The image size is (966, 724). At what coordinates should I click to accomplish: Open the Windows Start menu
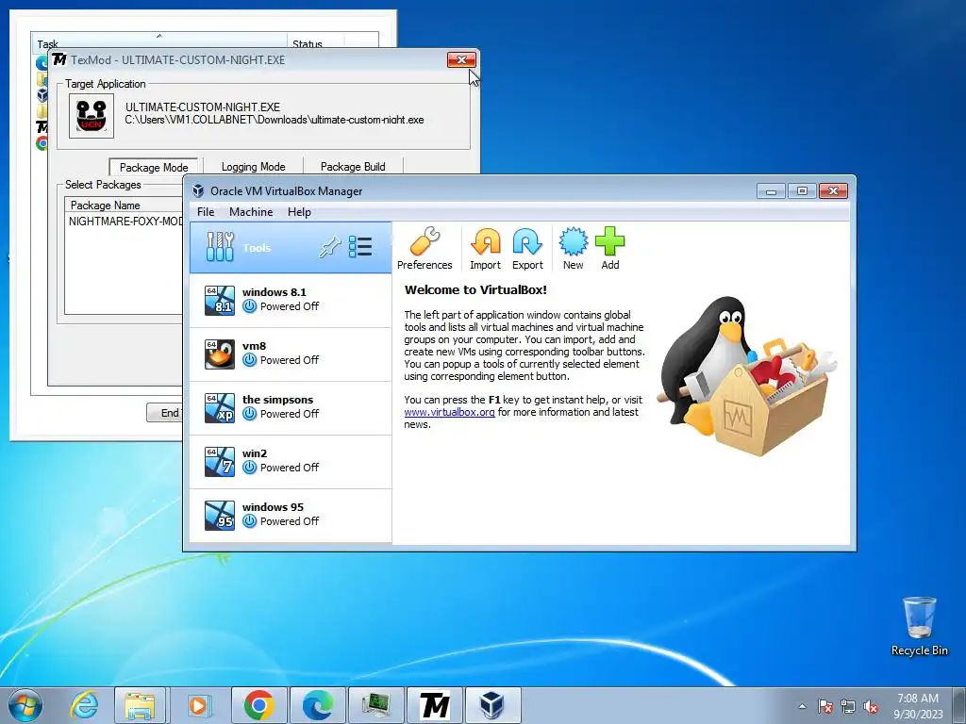(25, 705)
